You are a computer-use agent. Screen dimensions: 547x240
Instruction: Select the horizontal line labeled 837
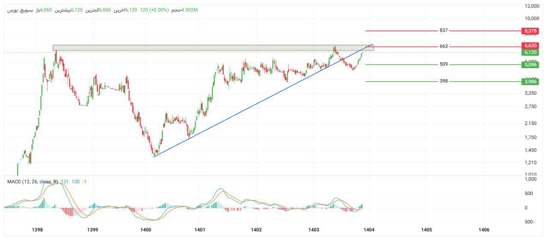(402, 31)
